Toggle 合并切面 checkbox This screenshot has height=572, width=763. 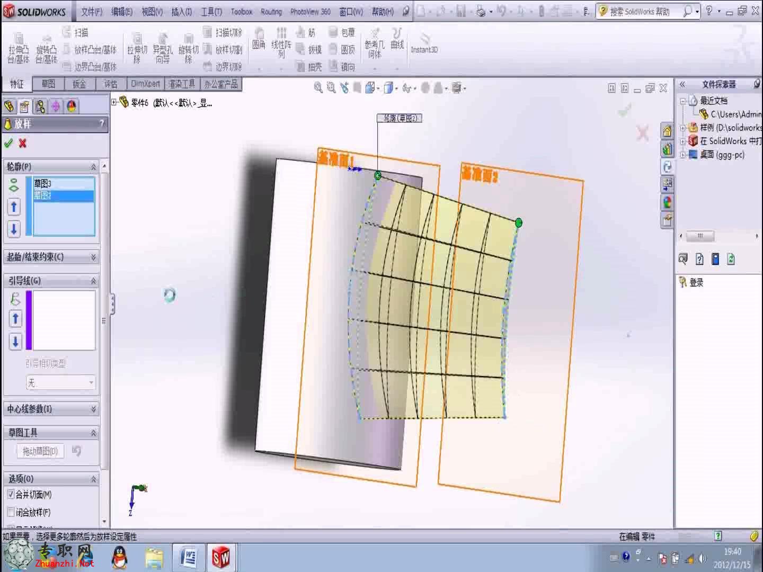[x=11, y=494]
